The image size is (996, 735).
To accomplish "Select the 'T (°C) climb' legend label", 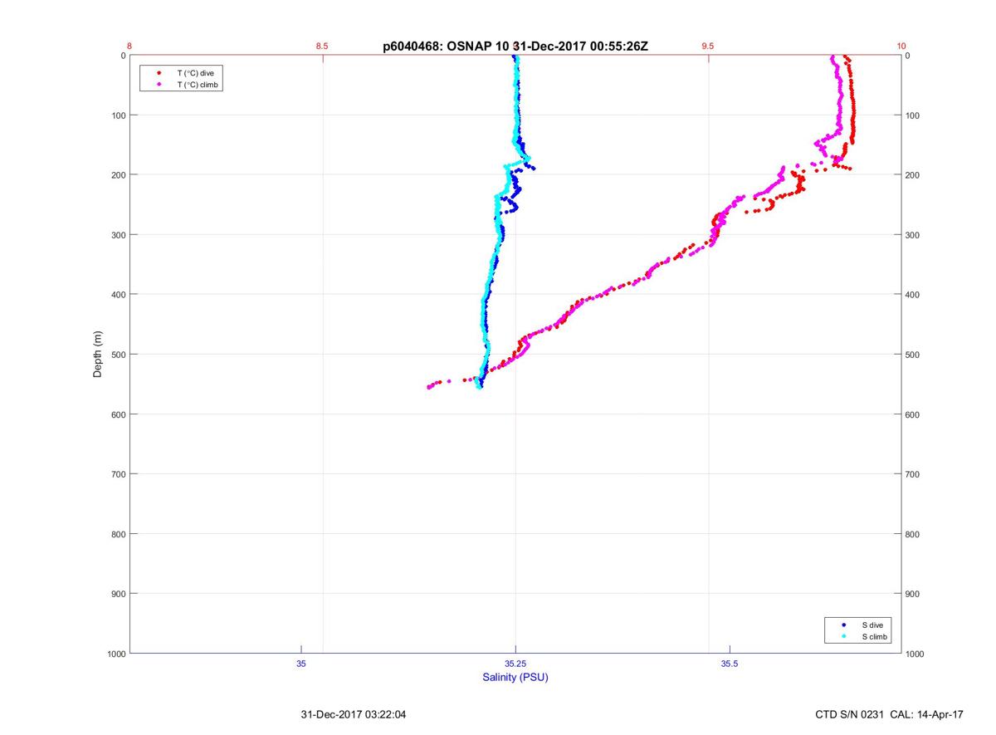I will pos(198,85).
